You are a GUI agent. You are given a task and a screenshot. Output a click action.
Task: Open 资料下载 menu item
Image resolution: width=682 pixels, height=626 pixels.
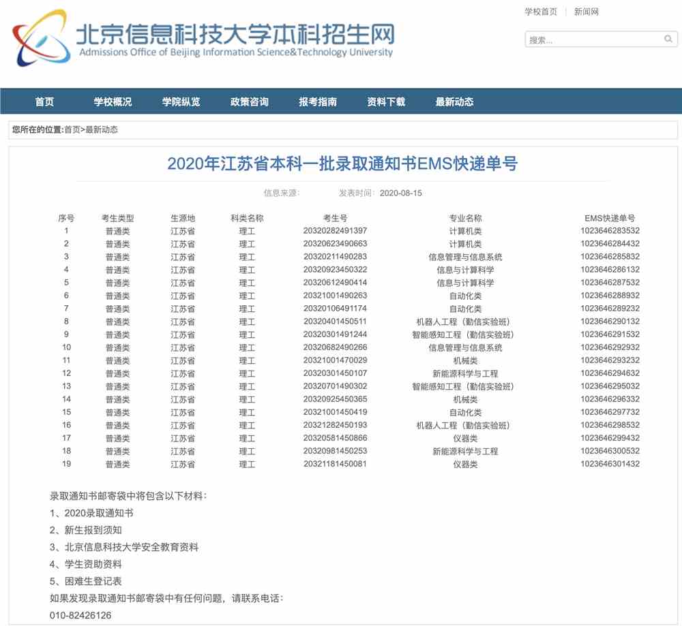386,101
